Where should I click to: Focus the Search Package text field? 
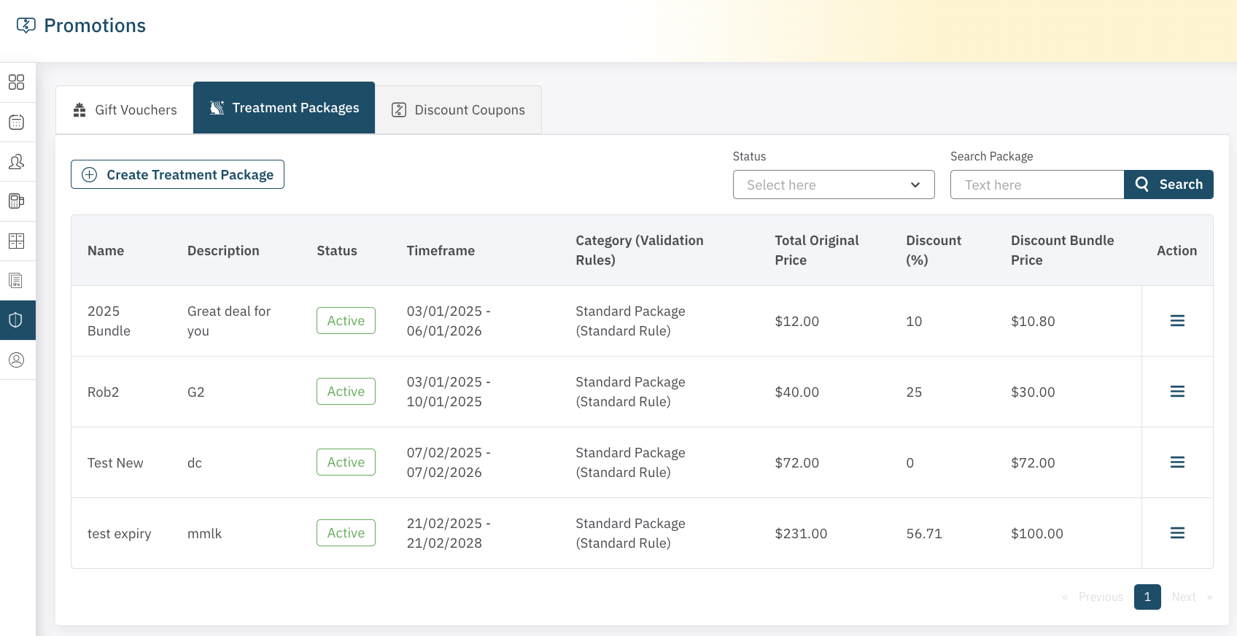click(1036, 185)
